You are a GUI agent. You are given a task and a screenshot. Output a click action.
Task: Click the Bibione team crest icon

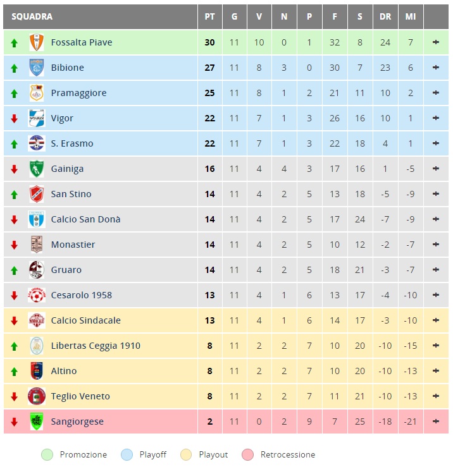37,68
